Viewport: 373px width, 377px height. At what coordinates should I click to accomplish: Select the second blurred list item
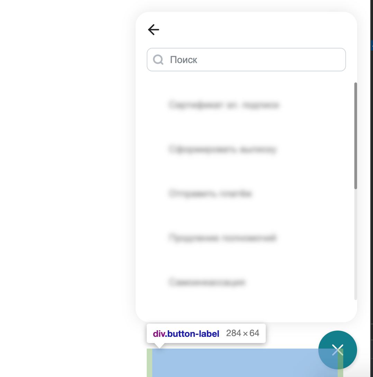223,149
